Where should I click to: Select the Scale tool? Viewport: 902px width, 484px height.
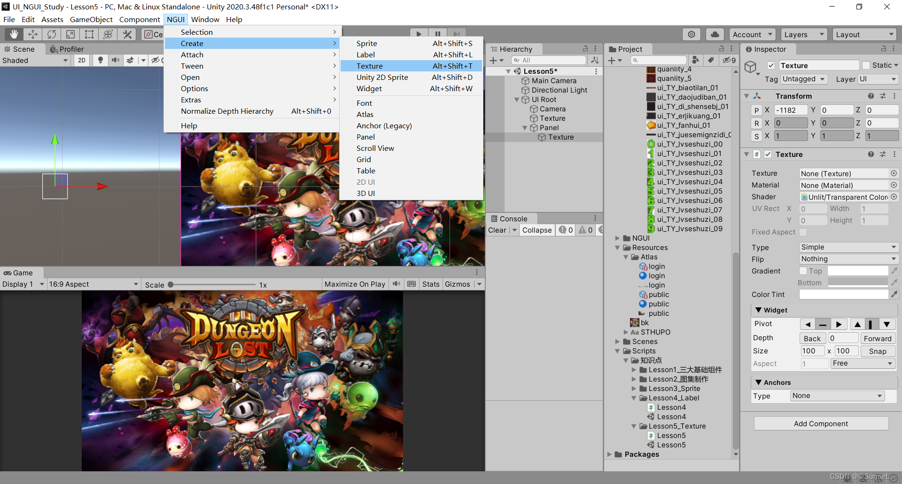click(x=70, y=34)
